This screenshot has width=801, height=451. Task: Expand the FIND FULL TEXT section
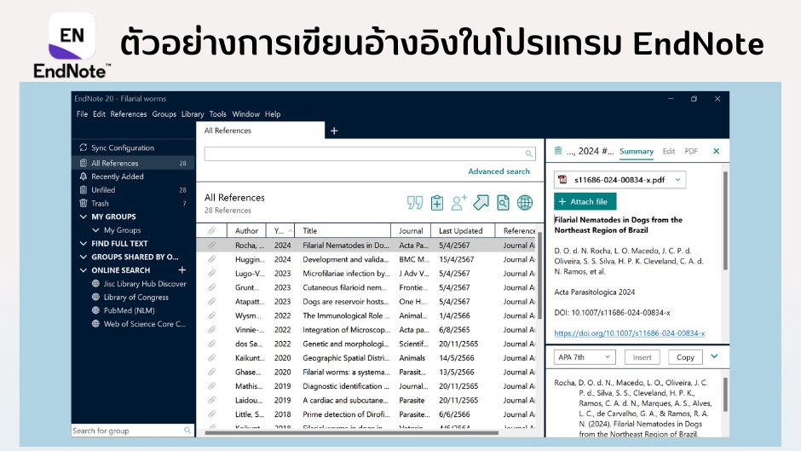[84, 243]
